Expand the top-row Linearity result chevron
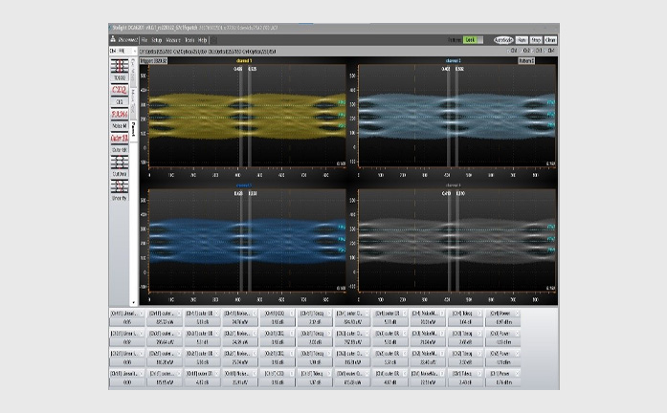 (x=141, y=314)
